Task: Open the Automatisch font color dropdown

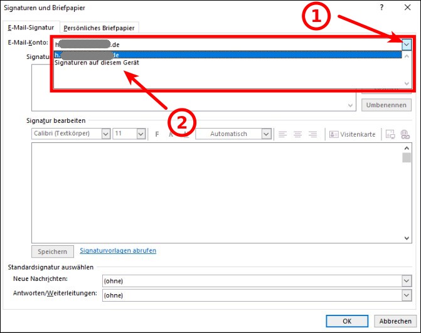Action: tap(266, 134)
